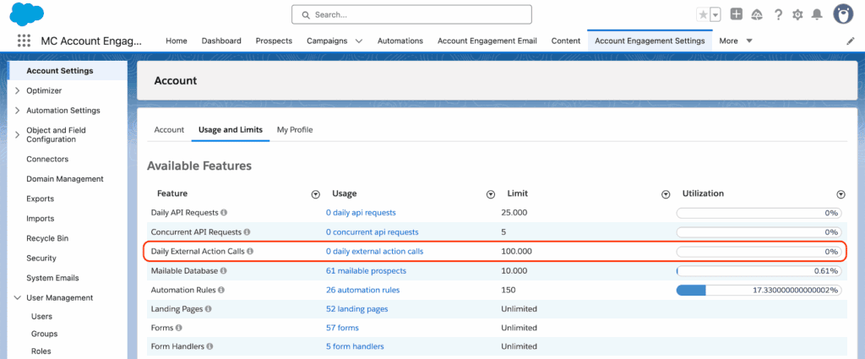Screen dimensions: 865x359
Task: Go to the Home navigation tab
Action: [177, 41]
